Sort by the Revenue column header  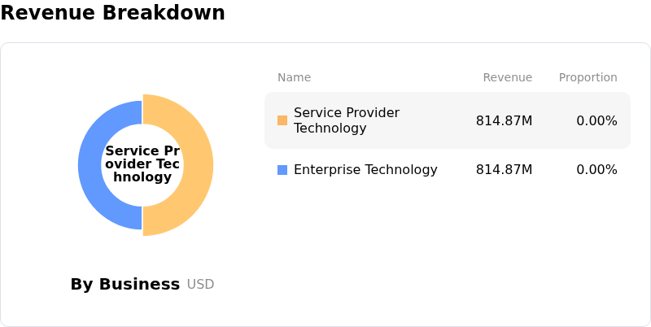click(507, 77)
